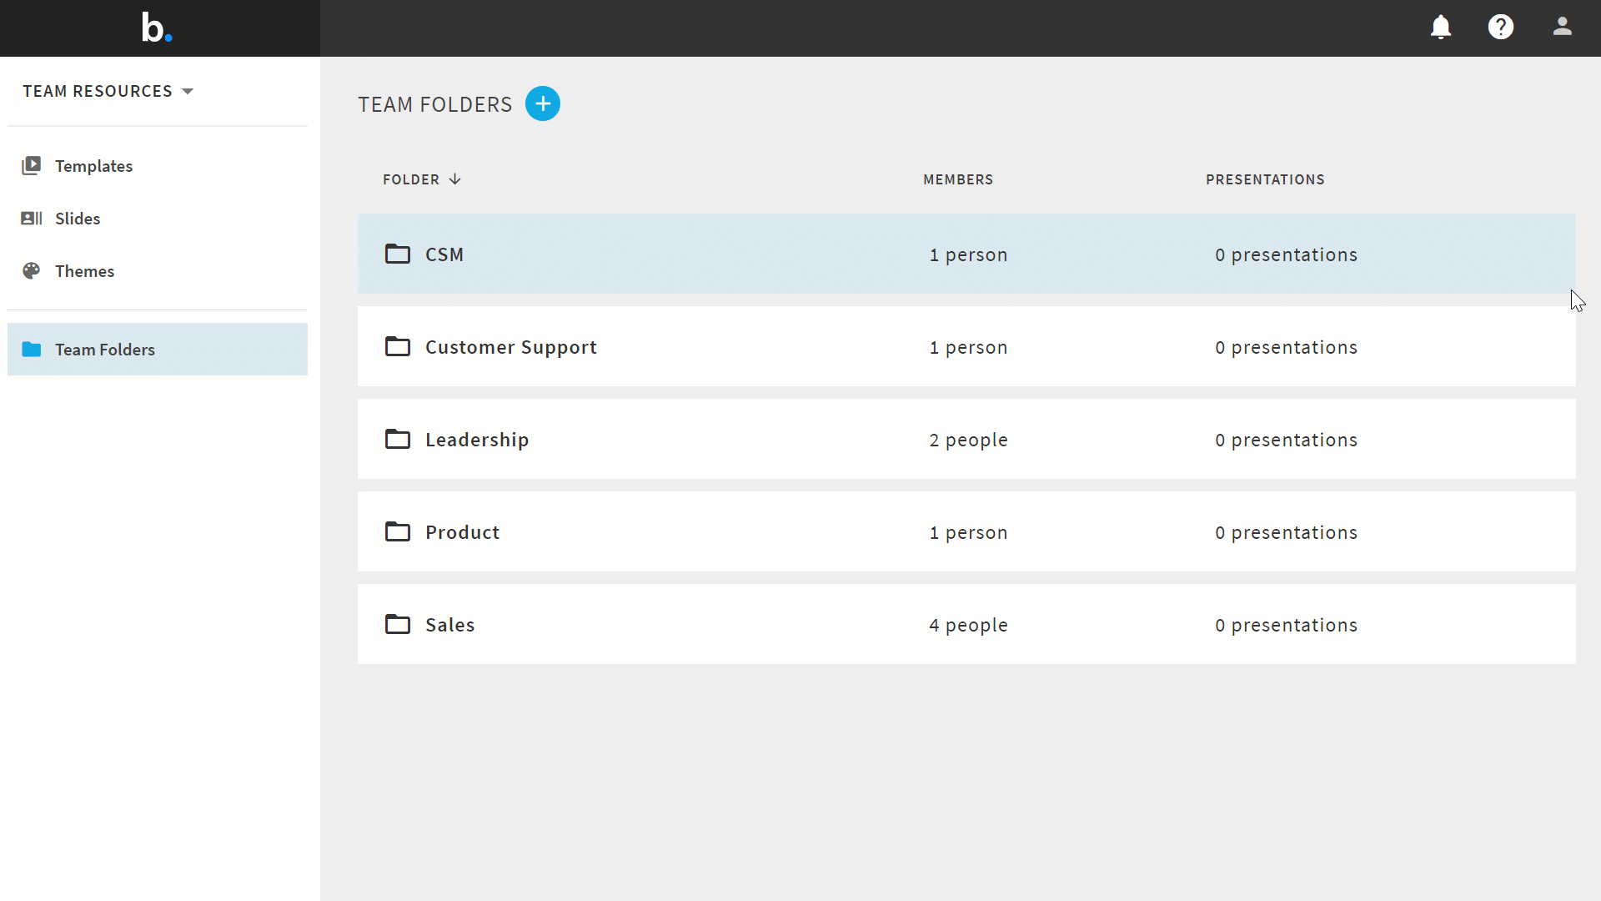Open the notifications bell
Image resolution: width=1601 pixels, height=901 pixels.
pos(1441,28)
